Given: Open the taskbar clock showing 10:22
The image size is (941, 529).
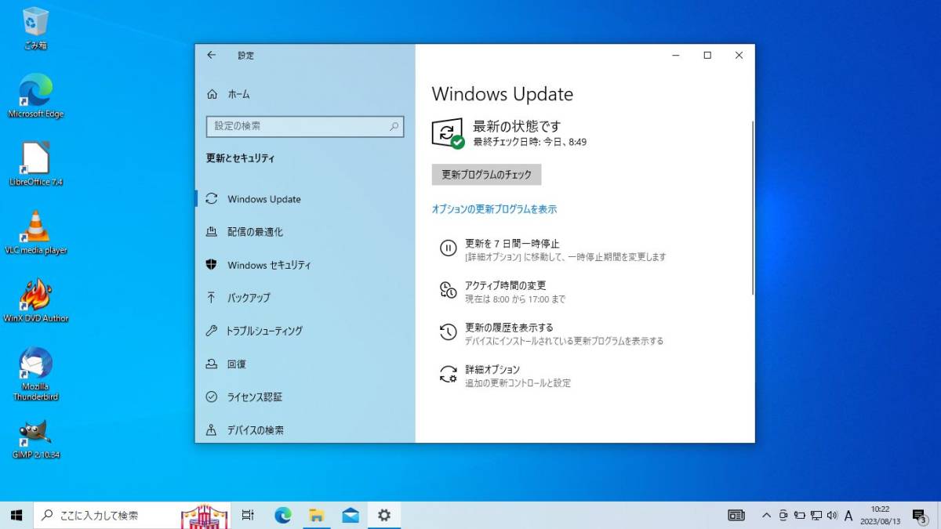Looking at the screenshot, I should click(x=880, y=515).
